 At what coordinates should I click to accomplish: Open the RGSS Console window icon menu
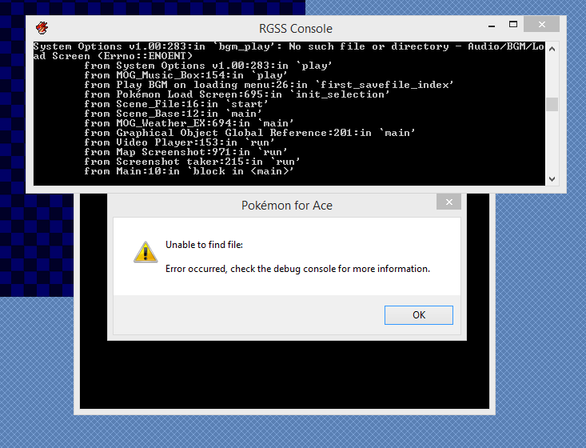point(42,28)
